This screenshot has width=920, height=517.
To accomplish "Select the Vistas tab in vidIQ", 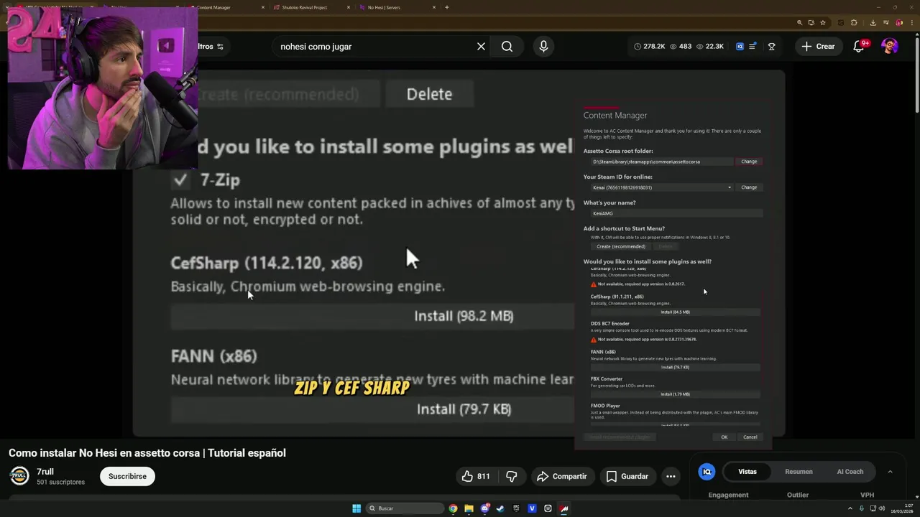I will [747, 472].
